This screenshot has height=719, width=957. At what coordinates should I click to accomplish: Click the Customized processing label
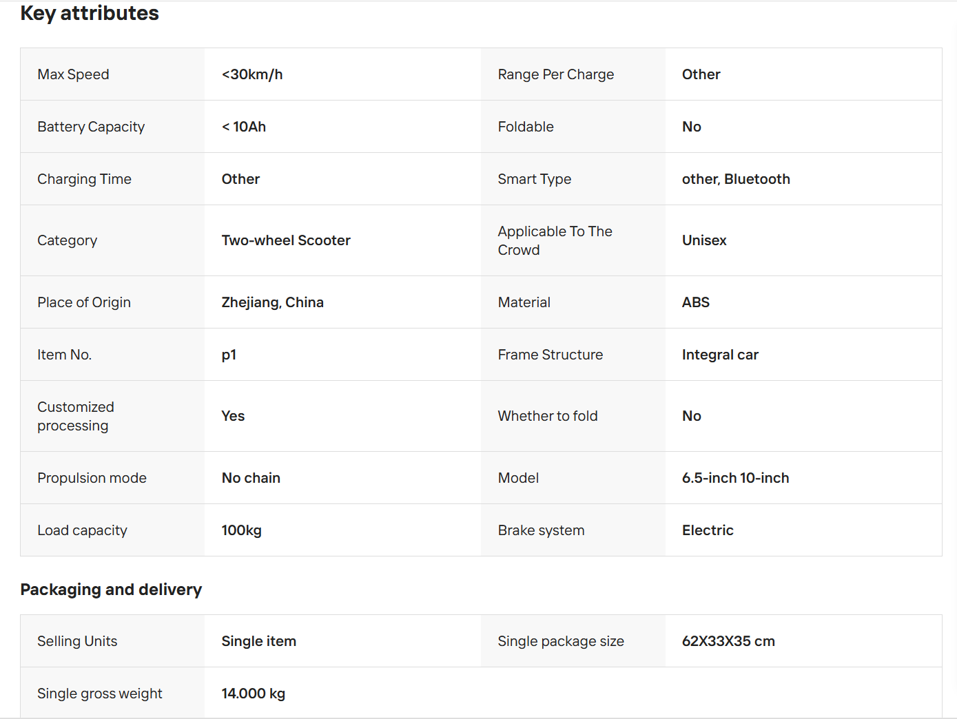pyautogui.click(x=76, y=416)
